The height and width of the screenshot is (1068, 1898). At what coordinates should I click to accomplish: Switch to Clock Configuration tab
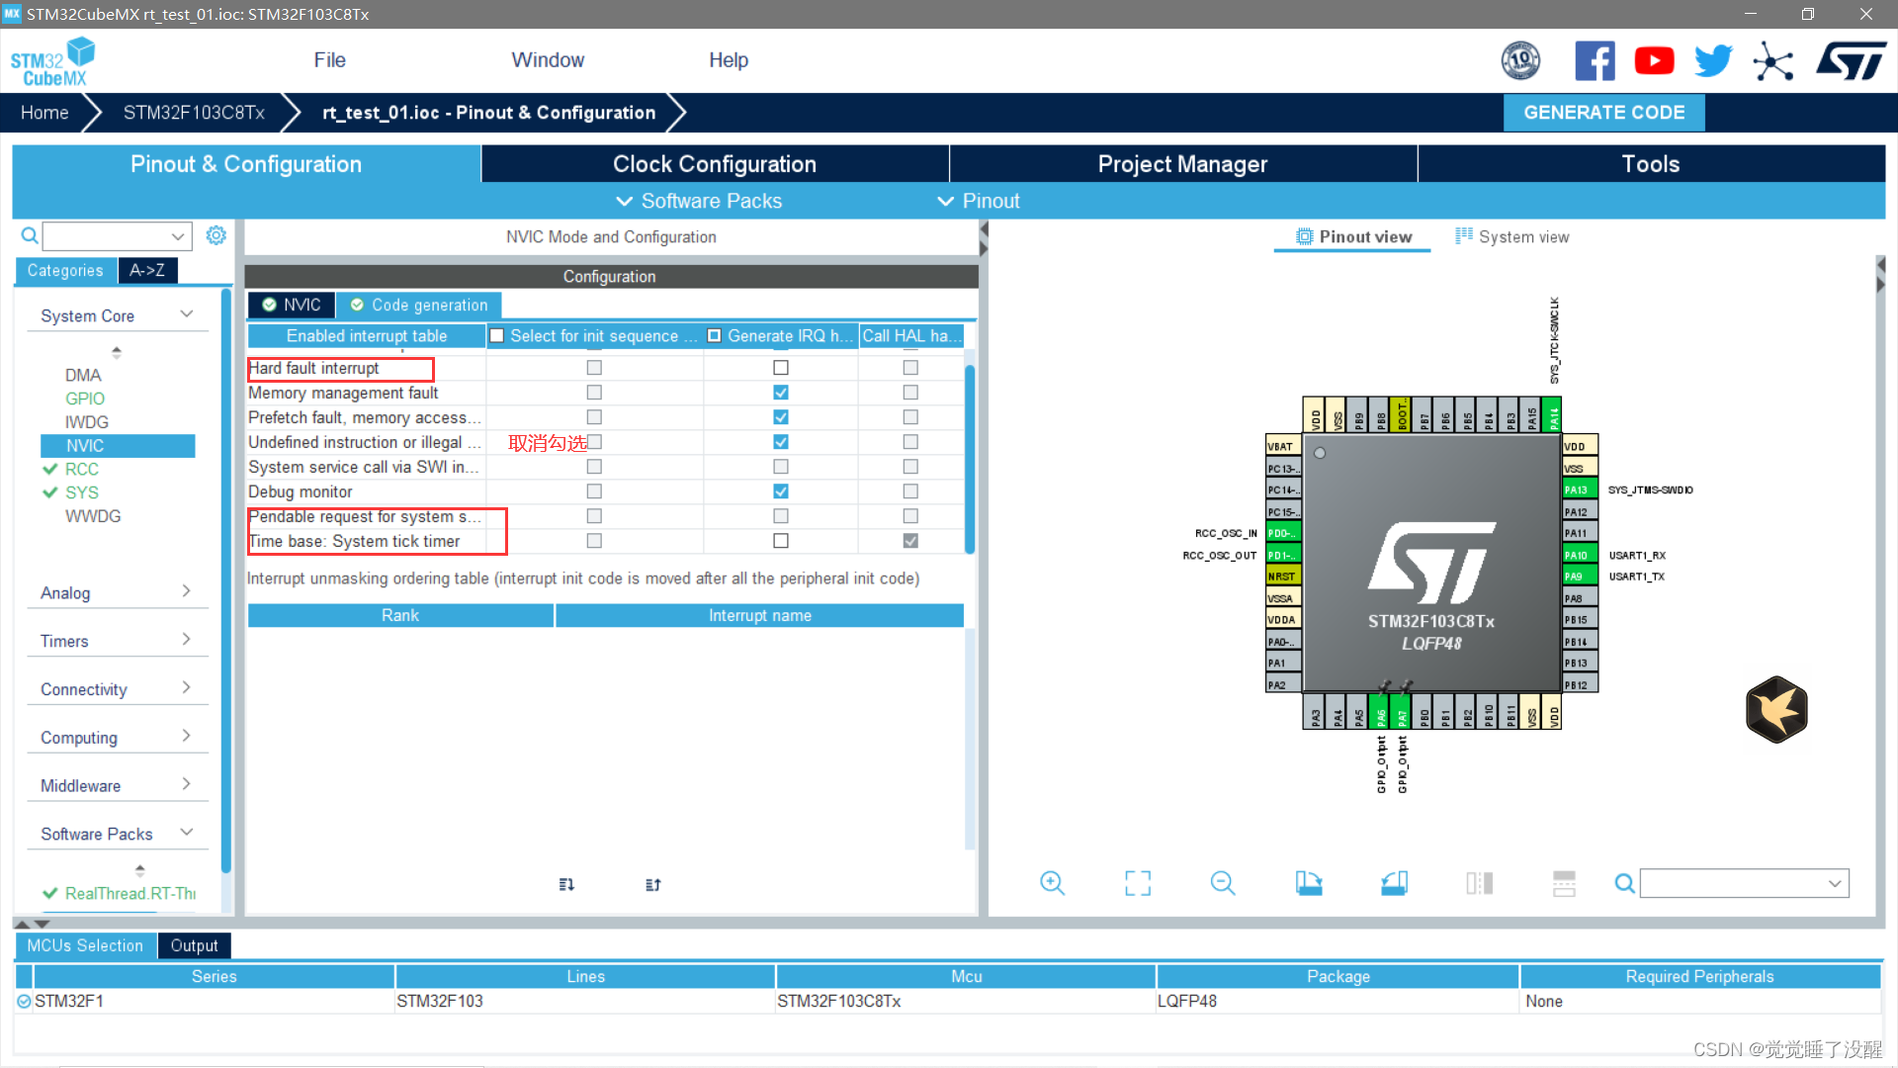click(x=715, y=164)
